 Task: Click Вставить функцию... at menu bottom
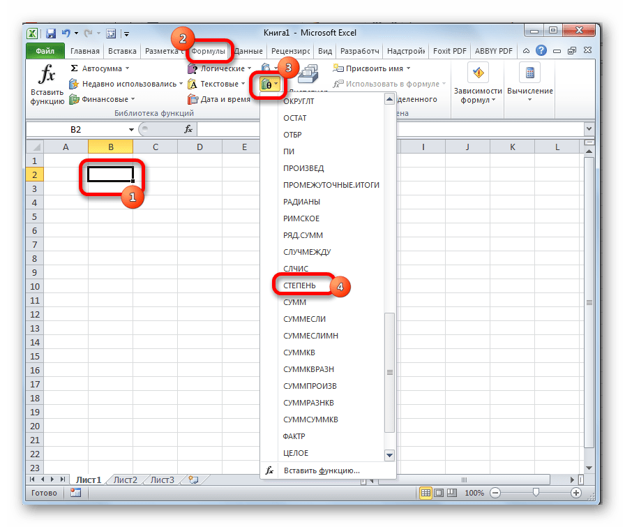[321, 471]
